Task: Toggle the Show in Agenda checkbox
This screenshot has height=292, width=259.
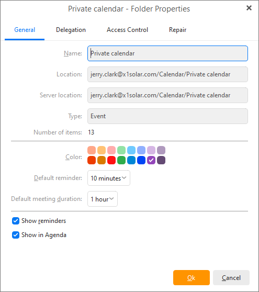Action: click(x=16, y=235)
